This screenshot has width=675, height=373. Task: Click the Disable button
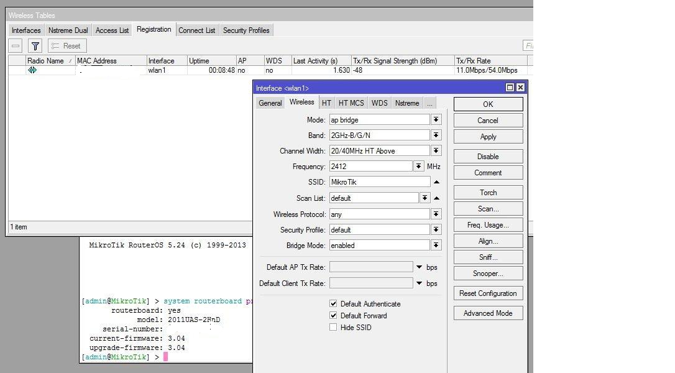(x=488, y=157)
